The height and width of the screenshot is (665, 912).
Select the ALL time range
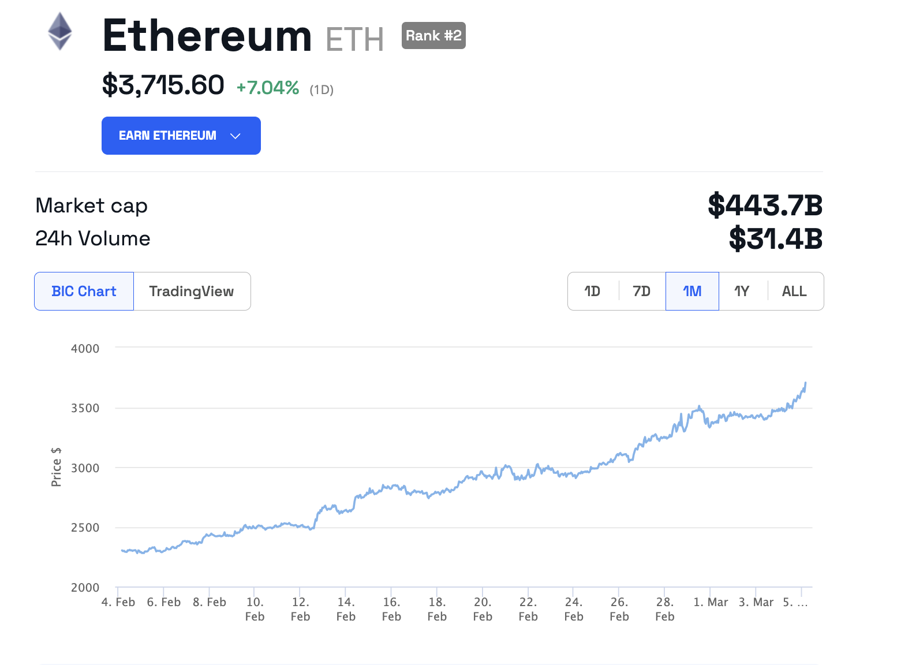(x=794, y=292)
